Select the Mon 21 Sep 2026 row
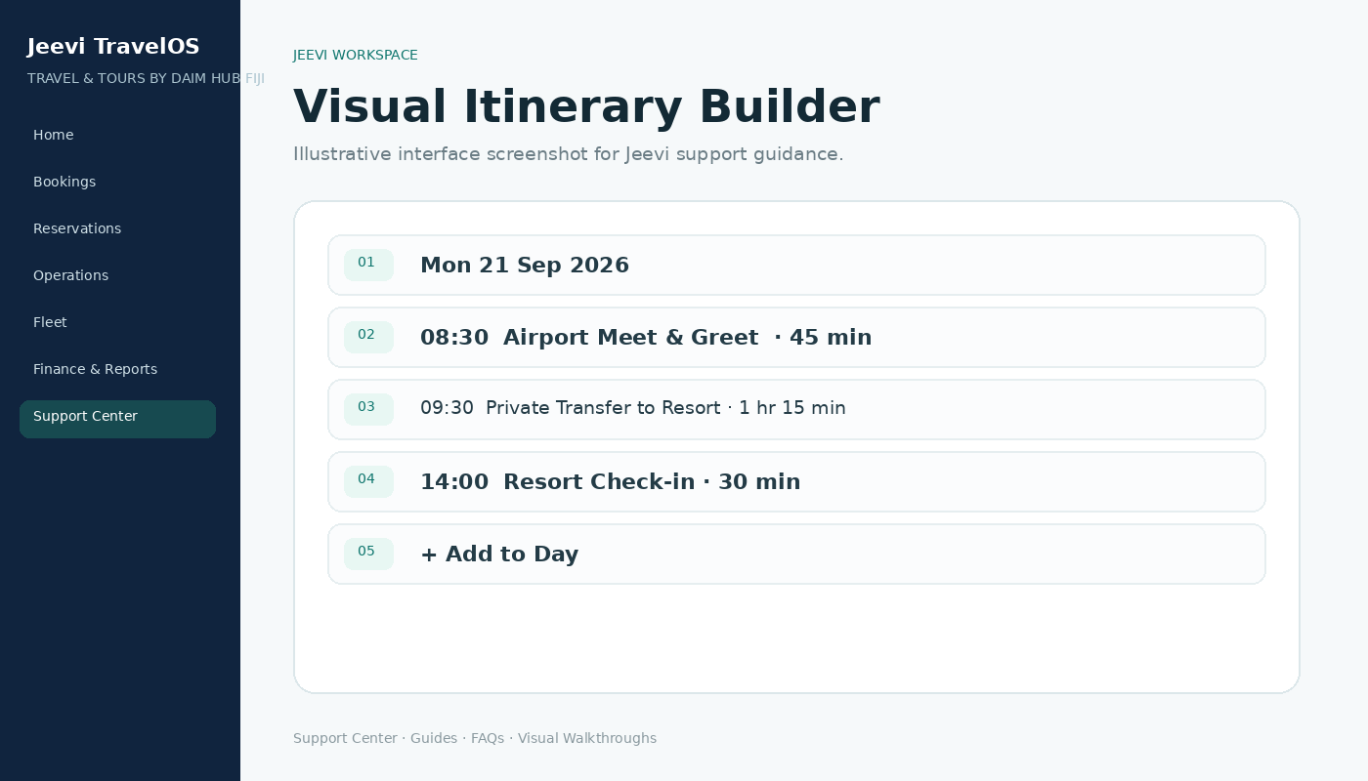This screenshot has width=1368, height=781. coord(796,265)
